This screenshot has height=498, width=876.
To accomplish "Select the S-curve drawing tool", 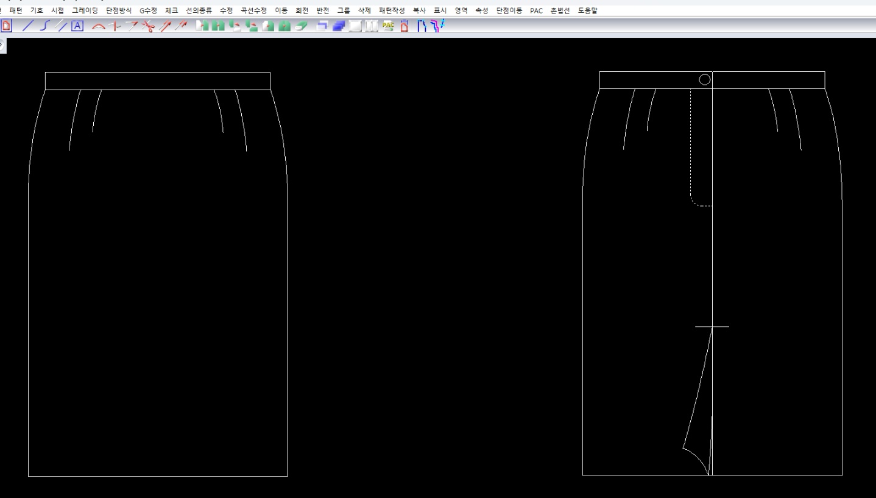I will pos(44,26).
